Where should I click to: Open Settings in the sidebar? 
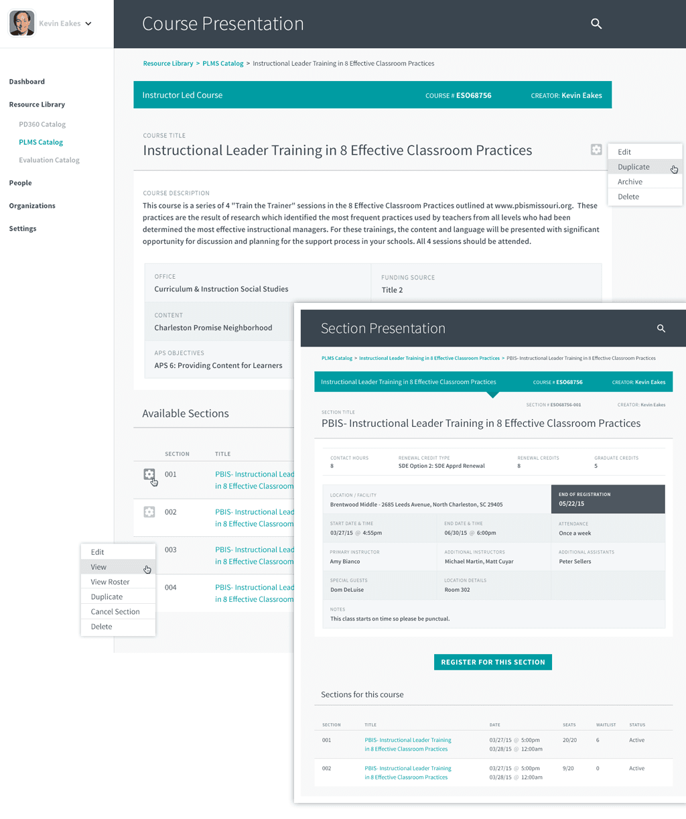[23, 229]
